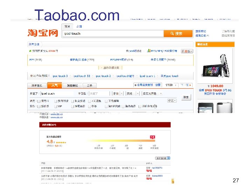Click the magnifier icon on the search button

tap(172, 34)
